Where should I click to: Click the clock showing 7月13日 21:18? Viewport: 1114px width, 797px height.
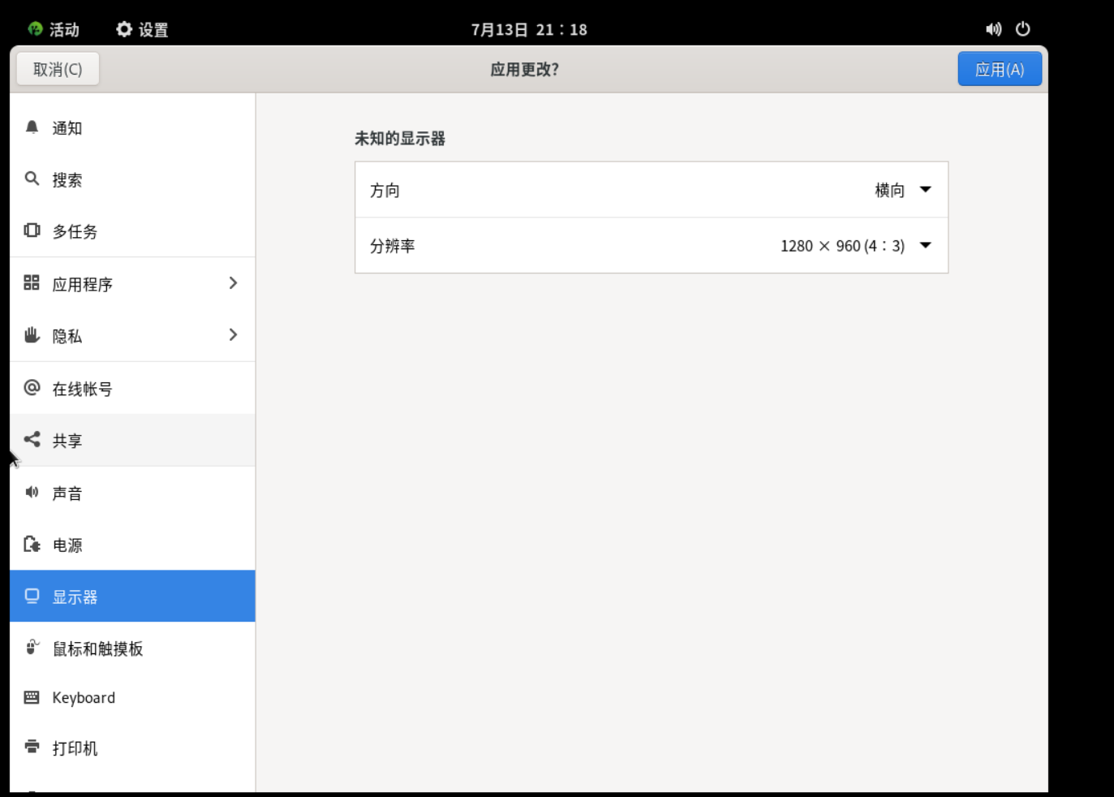click(529, 29)
